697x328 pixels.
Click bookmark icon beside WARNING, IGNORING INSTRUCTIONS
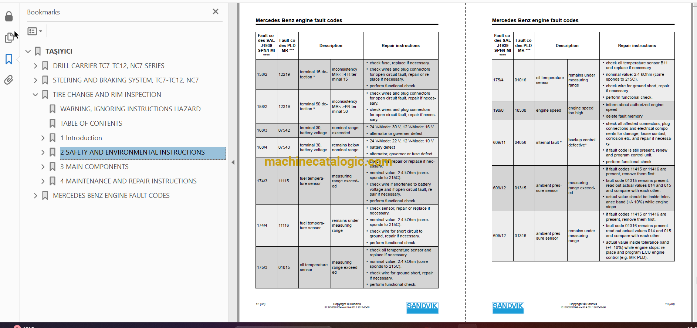[x=53, y=109]
